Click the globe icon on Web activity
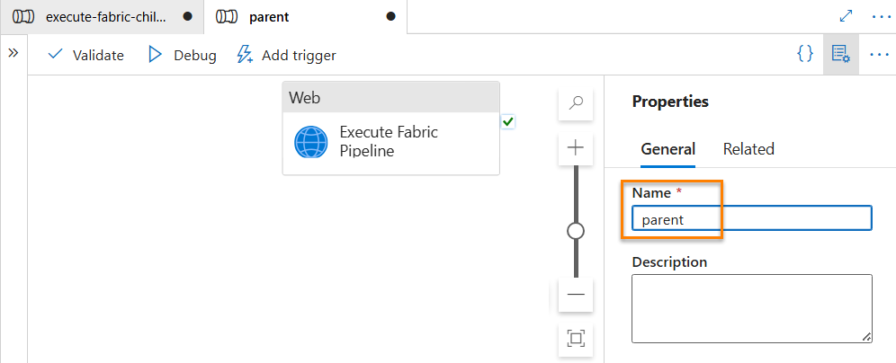This screenshot has height=363, width=896. point(311,142)
